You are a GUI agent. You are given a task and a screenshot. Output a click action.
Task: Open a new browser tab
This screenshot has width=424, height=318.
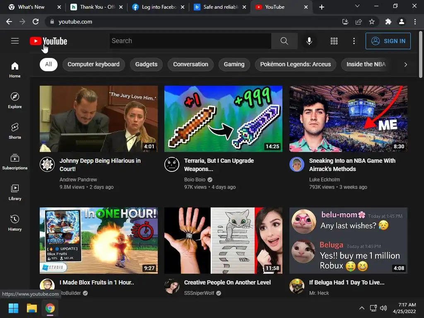[x=321, y=7]
